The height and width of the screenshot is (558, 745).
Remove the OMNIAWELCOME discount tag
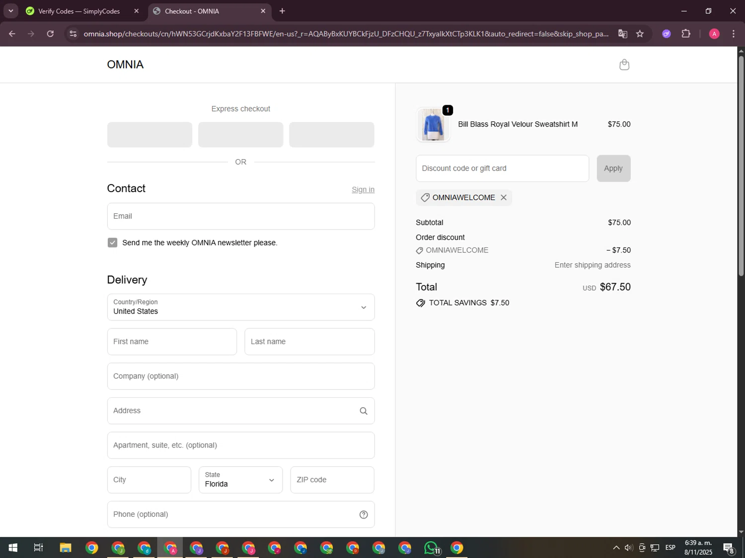click(x=504, y=197)
